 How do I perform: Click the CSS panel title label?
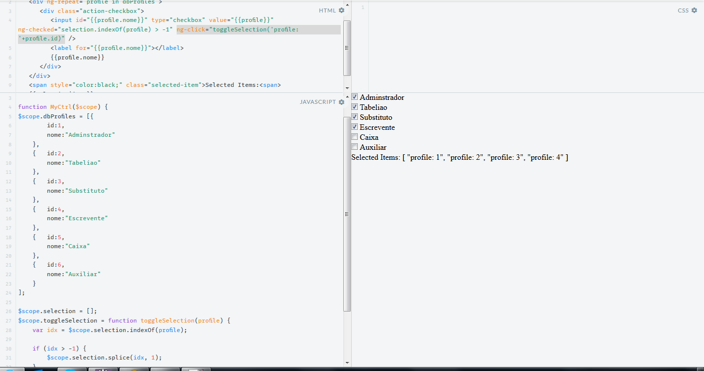tap(683, 10)
